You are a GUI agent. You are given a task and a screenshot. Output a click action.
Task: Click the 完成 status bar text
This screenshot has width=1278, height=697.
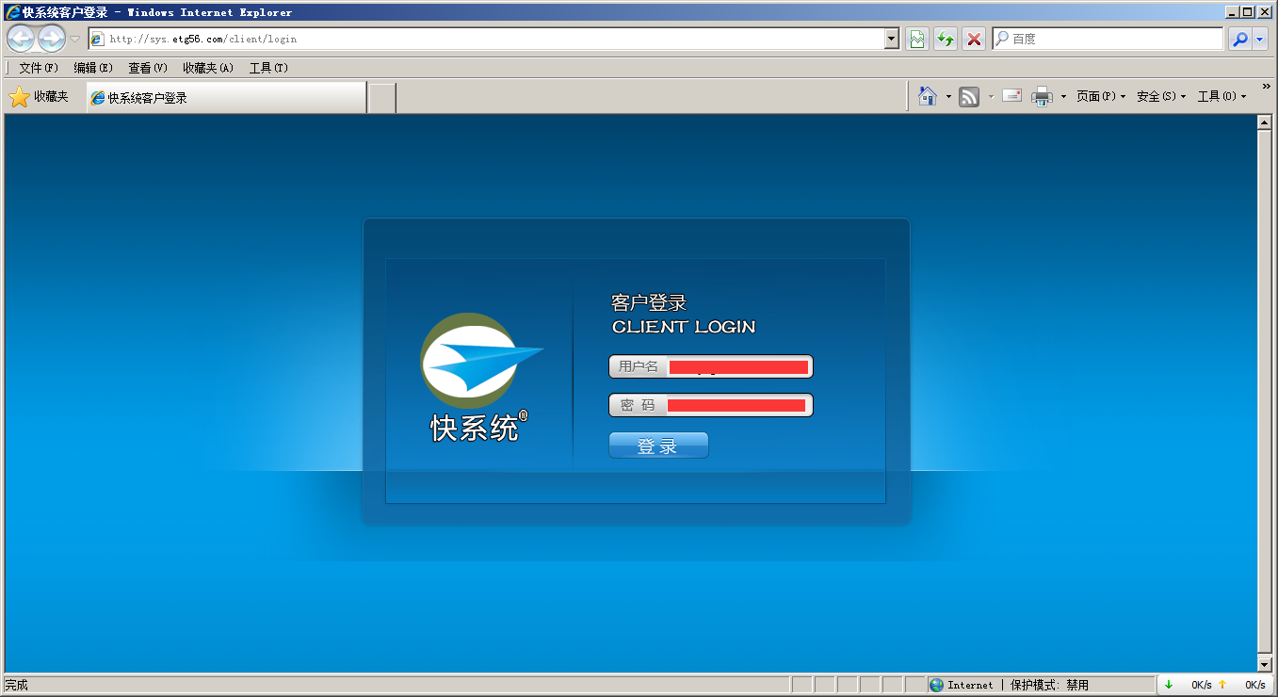click(16, 685)
